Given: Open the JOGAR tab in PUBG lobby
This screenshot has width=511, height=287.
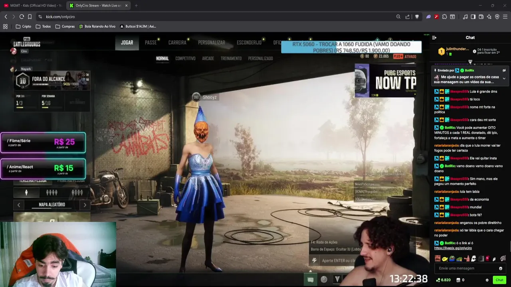Looking at the screenshot, I should tap(127, 43).
